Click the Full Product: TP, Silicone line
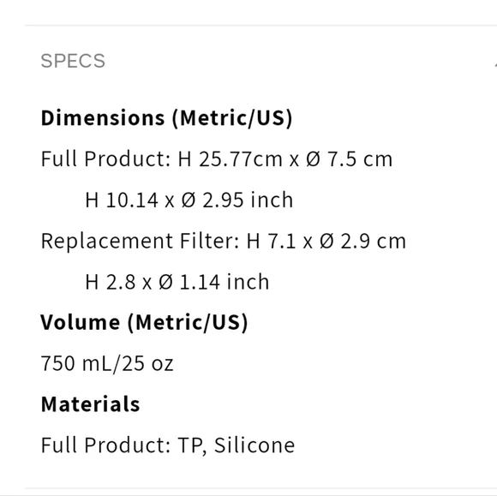 click(168, 445)
